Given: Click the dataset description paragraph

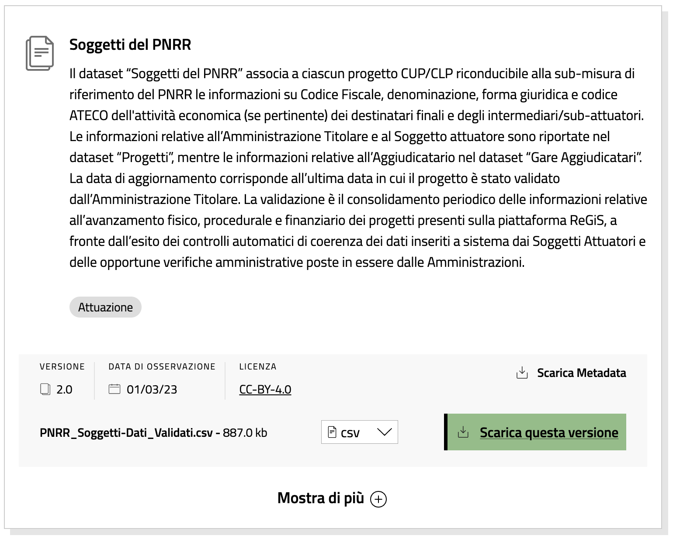Looking at the screenshot, I should coord(358,168).
